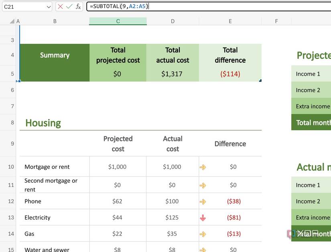Click the yellow arrow icon in the Phone row

[203, 202]
